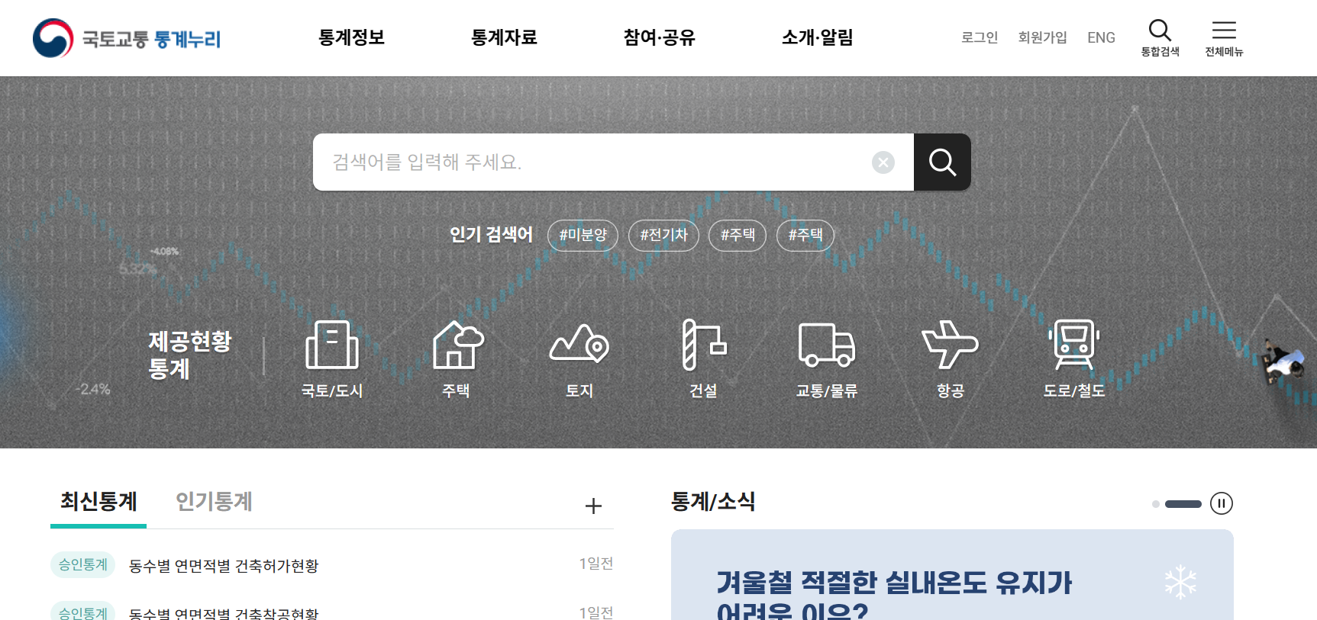This screenshot has height=620, width=1317.
Task: Click the 로그인 link
Action: [980, 37]
